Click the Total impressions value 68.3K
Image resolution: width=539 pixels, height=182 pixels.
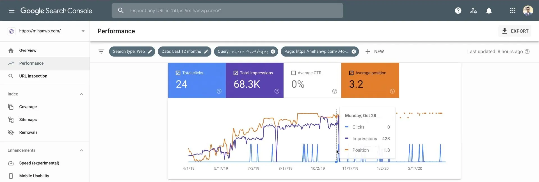247,84
